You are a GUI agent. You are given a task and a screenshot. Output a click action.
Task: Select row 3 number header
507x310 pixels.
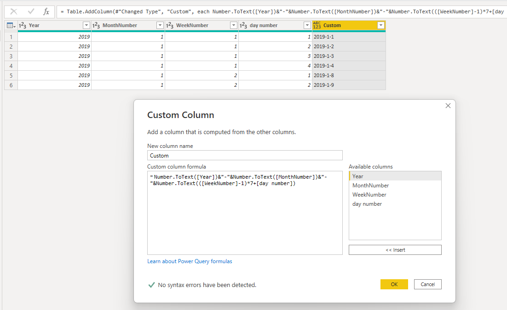[11, 56]
